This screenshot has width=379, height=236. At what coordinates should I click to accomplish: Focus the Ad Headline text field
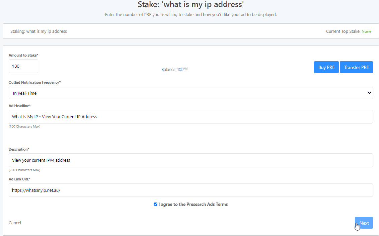tap(191, 117)
